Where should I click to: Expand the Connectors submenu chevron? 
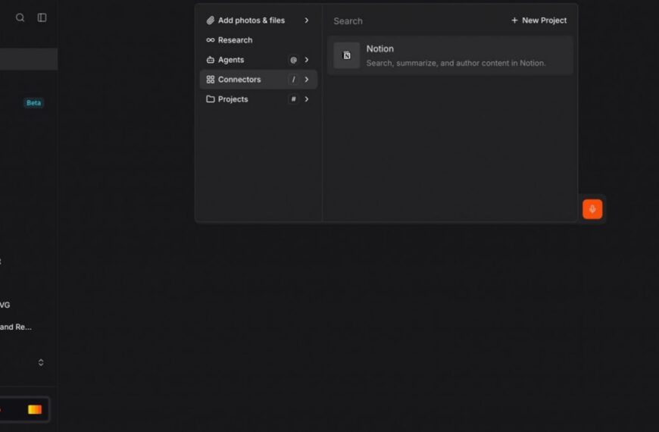tap(307, 80)
